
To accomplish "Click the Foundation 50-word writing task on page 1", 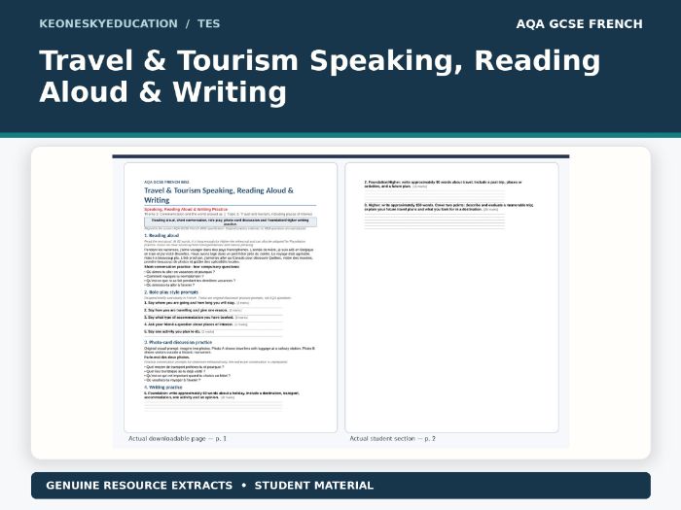I will [222, 395].
